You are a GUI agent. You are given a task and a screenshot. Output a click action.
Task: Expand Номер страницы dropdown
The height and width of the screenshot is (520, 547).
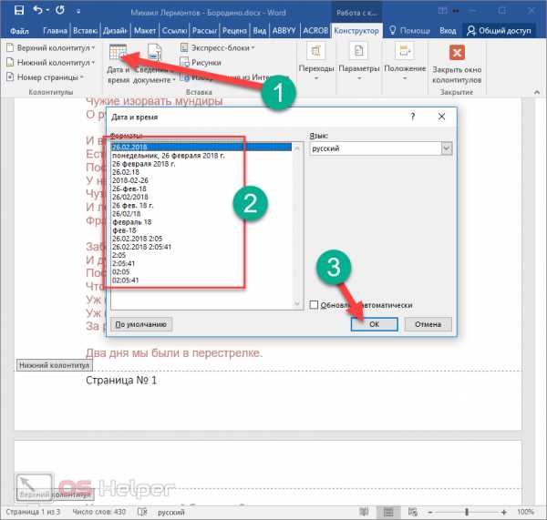click(x=46, y=77)
